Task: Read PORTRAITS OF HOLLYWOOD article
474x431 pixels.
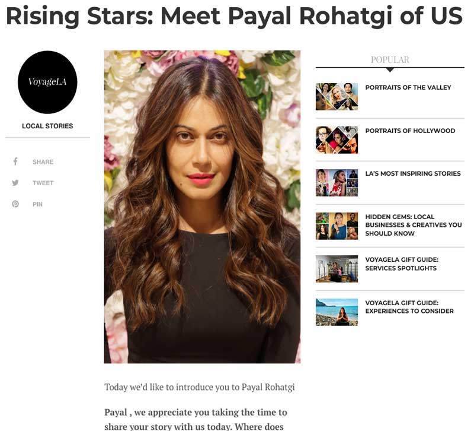Action: pyautogui.click(x=410, y=131)
